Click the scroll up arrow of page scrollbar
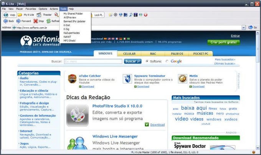Viewport: 261px width, 155px height. pyautogui.click(x=258, y=33)
